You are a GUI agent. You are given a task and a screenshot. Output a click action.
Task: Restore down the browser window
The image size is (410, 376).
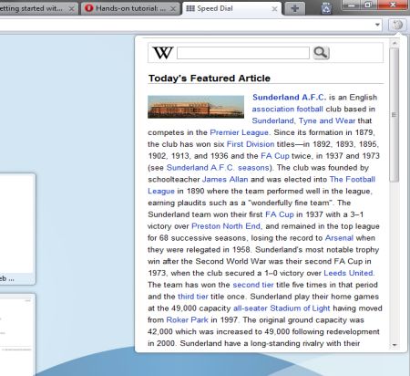click(x=368, y=5)
